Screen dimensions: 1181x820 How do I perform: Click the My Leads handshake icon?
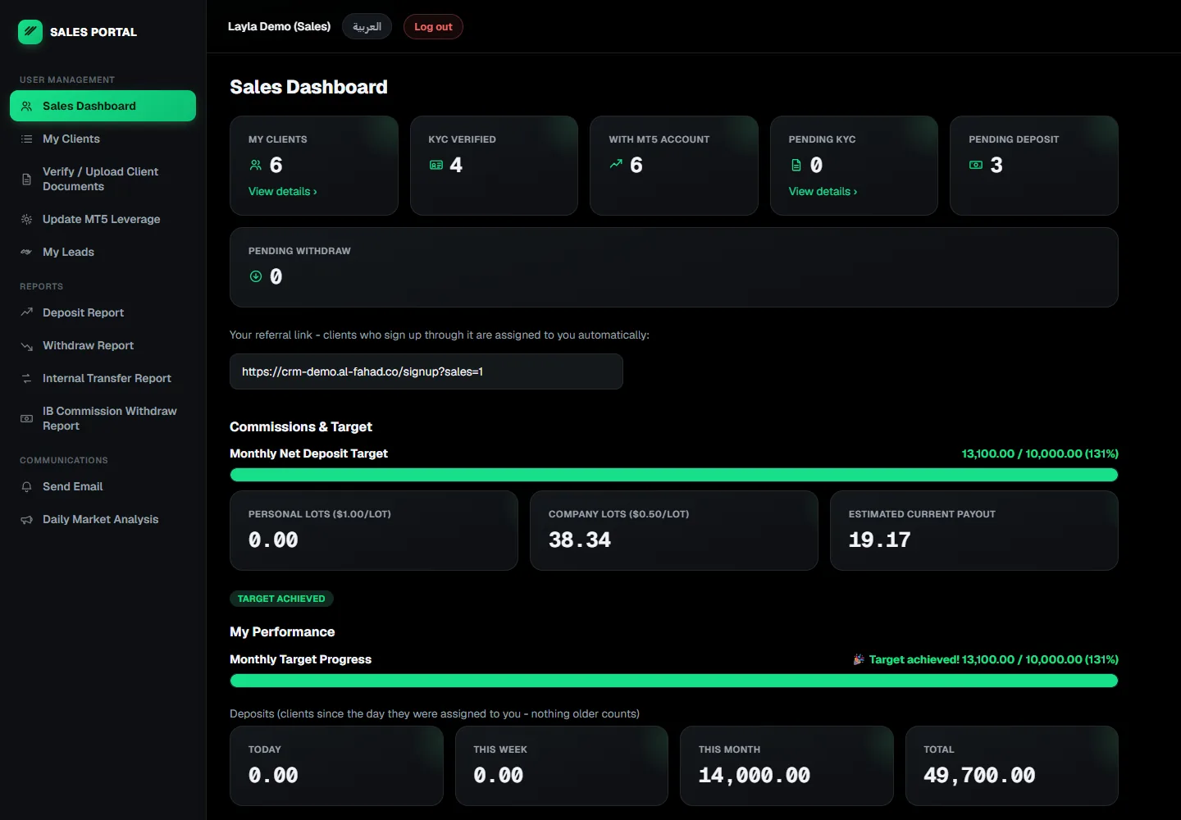26,252
